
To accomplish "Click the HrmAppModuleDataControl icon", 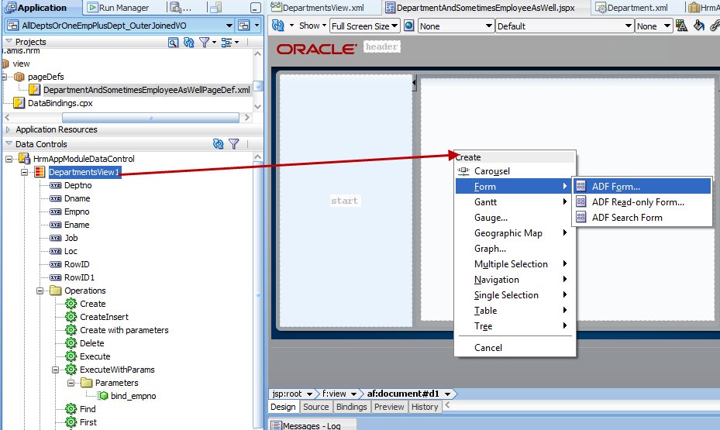I will [24, 159].
